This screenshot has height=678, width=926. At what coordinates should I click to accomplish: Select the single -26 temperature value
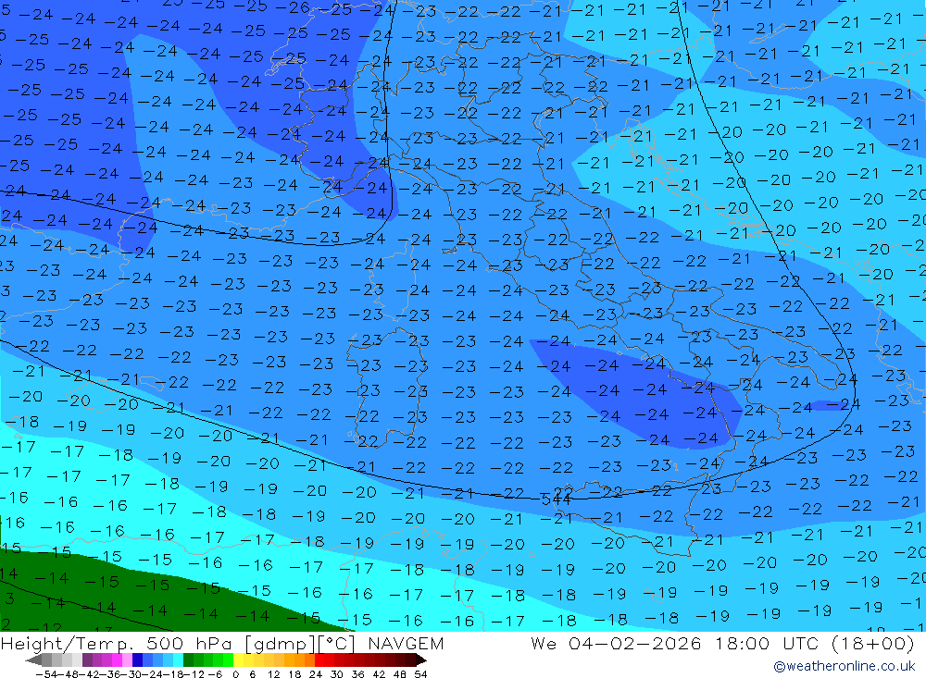click(293, 7)
